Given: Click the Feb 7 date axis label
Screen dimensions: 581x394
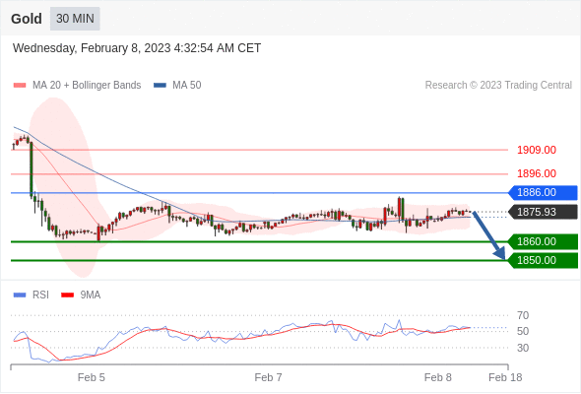Looking at the screenshot, I should coord(268,377).
